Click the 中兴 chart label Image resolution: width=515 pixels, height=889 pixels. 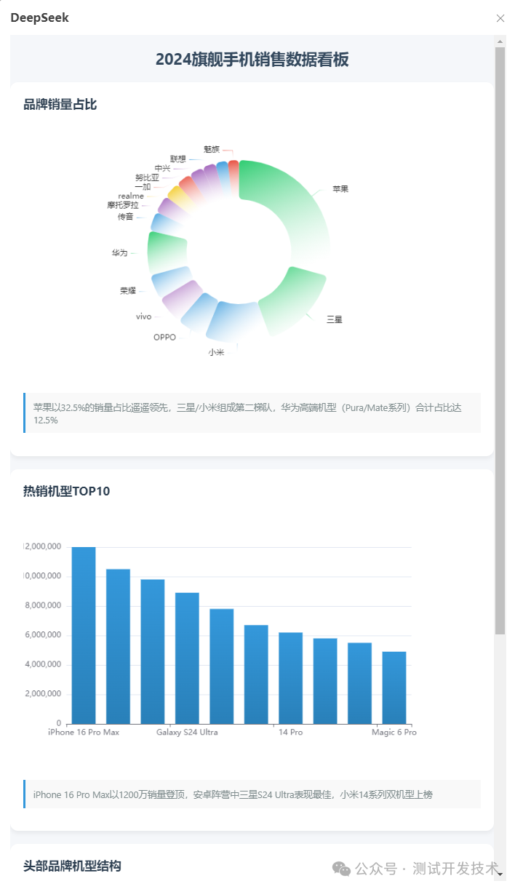tap(162, 168)
